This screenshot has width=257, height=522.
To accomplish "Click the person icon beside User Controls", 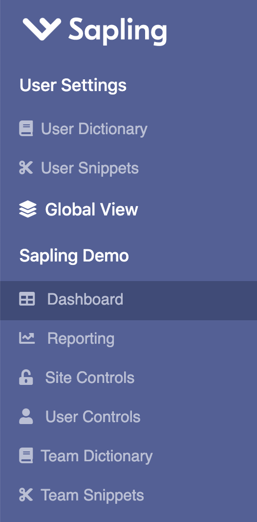I will (26, 416).
